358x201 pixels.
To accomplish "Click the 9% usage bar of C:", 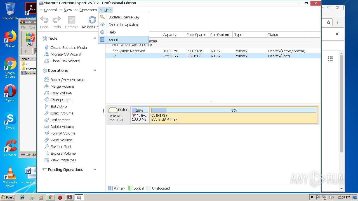I will 234,110.
